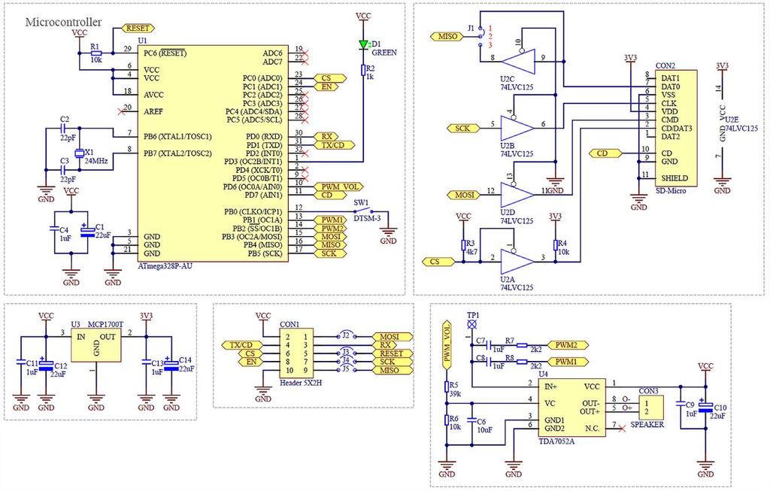
Task: Click the CON1 Header 5X2H connector body
Action: click(x=296, y=353)
